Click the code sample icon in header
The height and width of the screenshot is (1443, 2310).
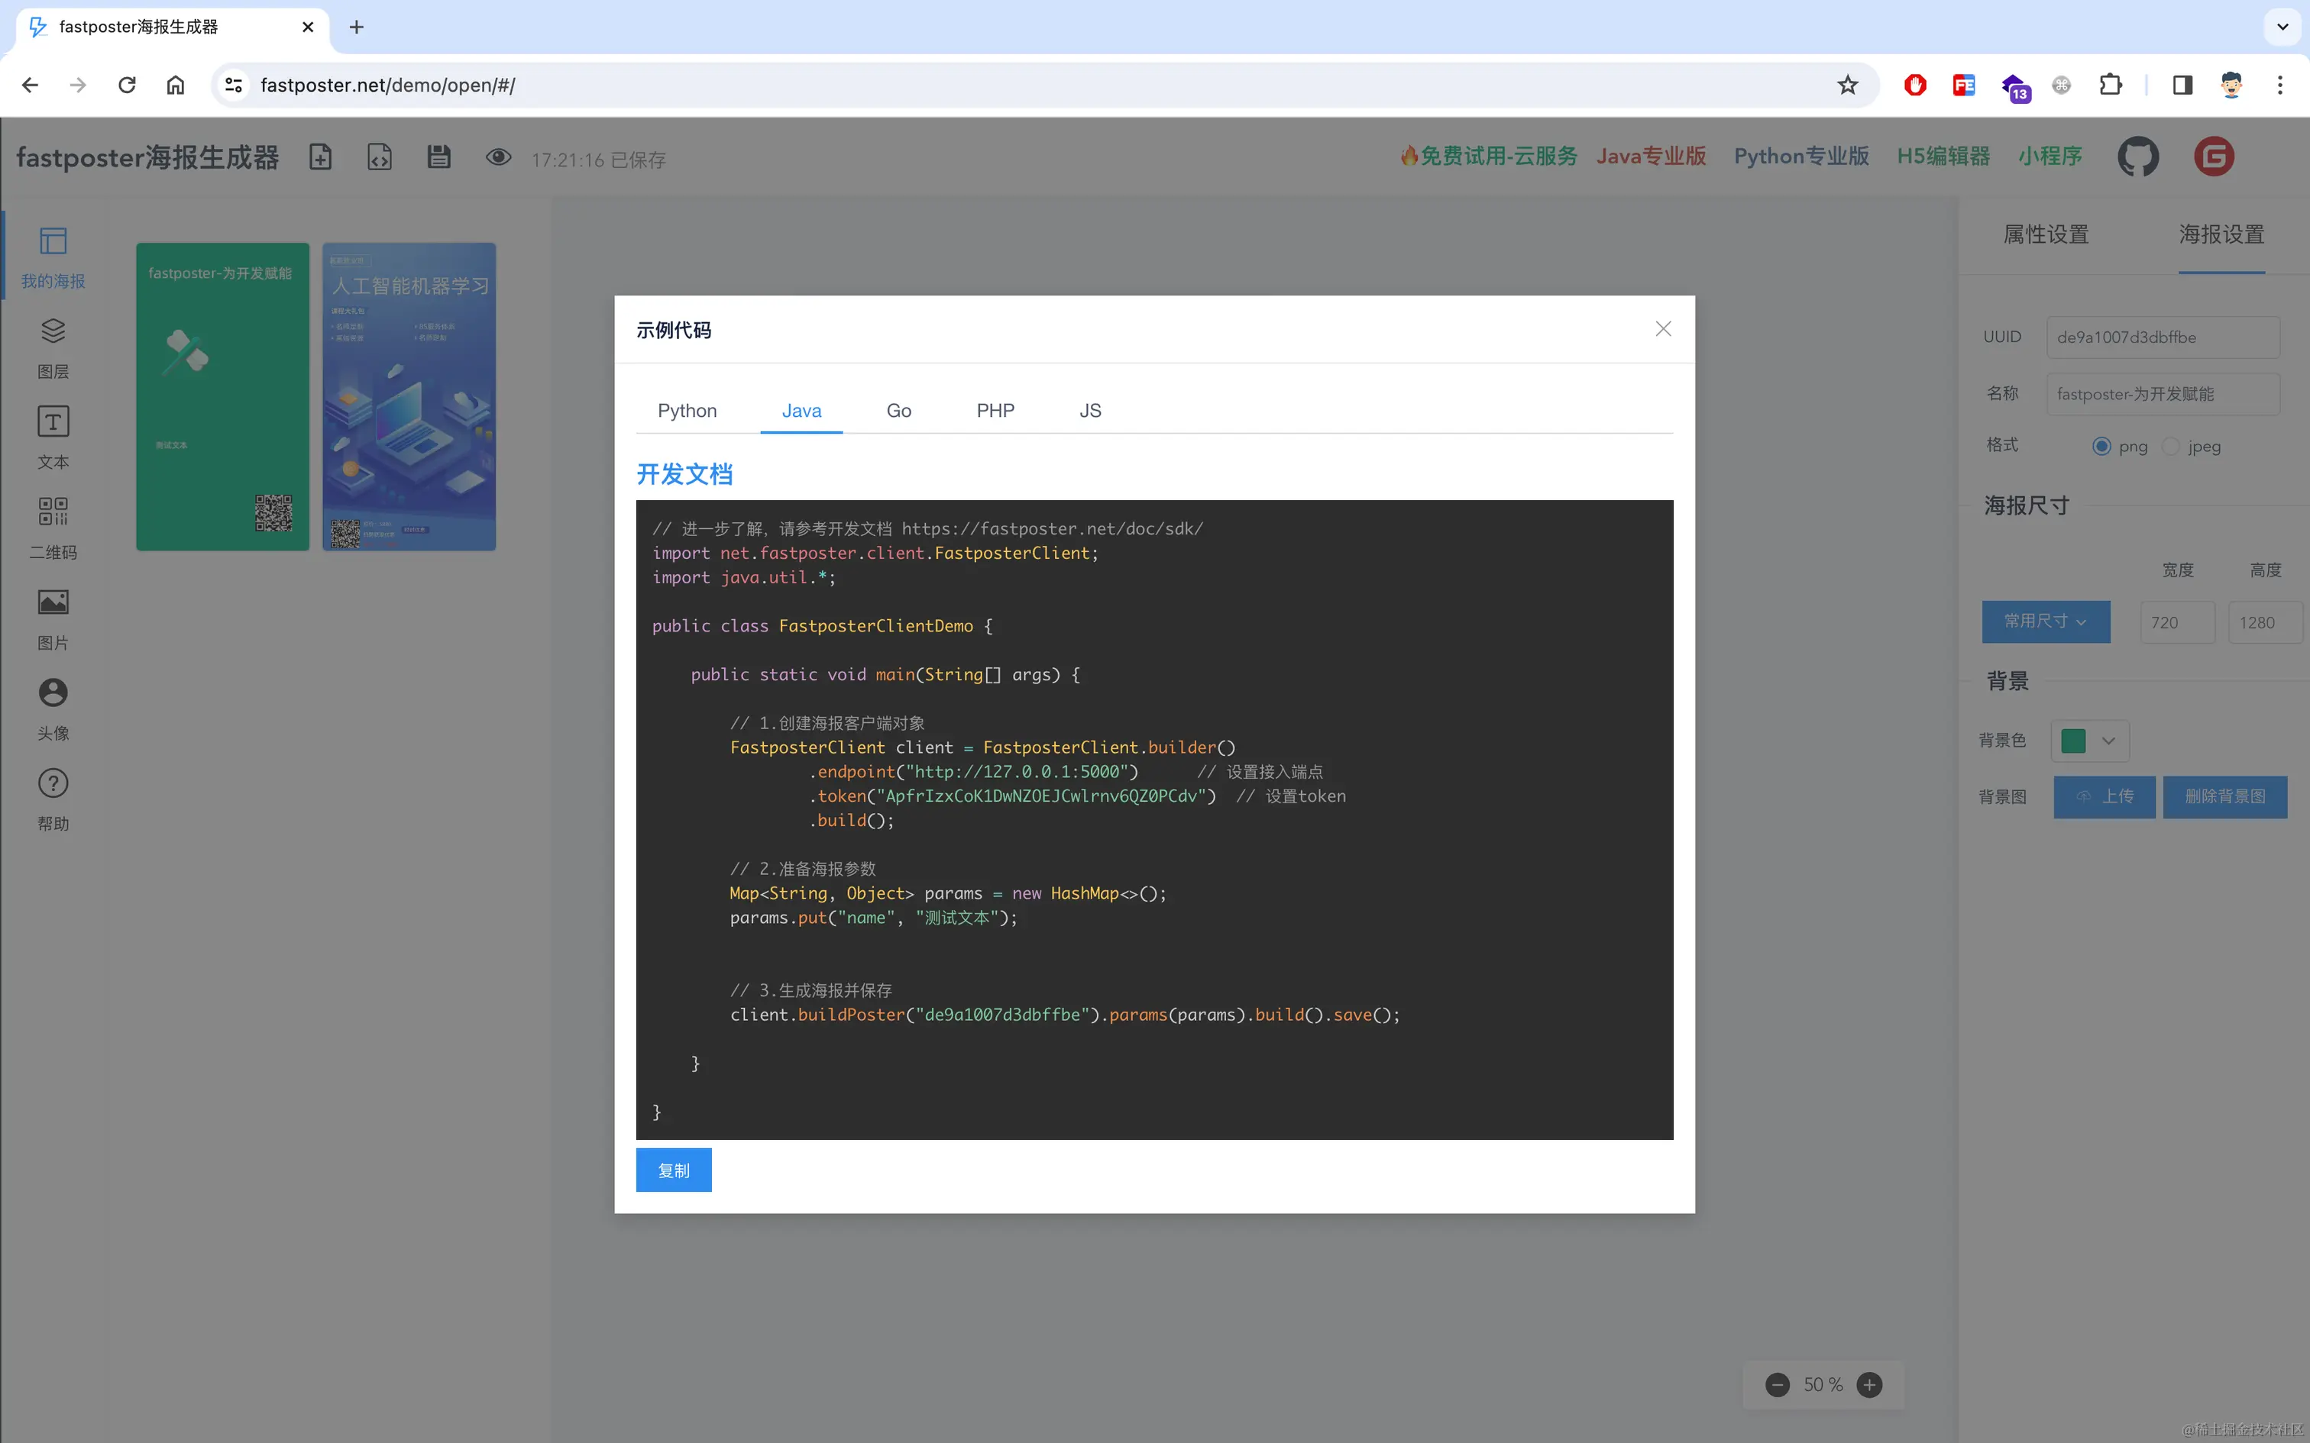coord(380,157)
